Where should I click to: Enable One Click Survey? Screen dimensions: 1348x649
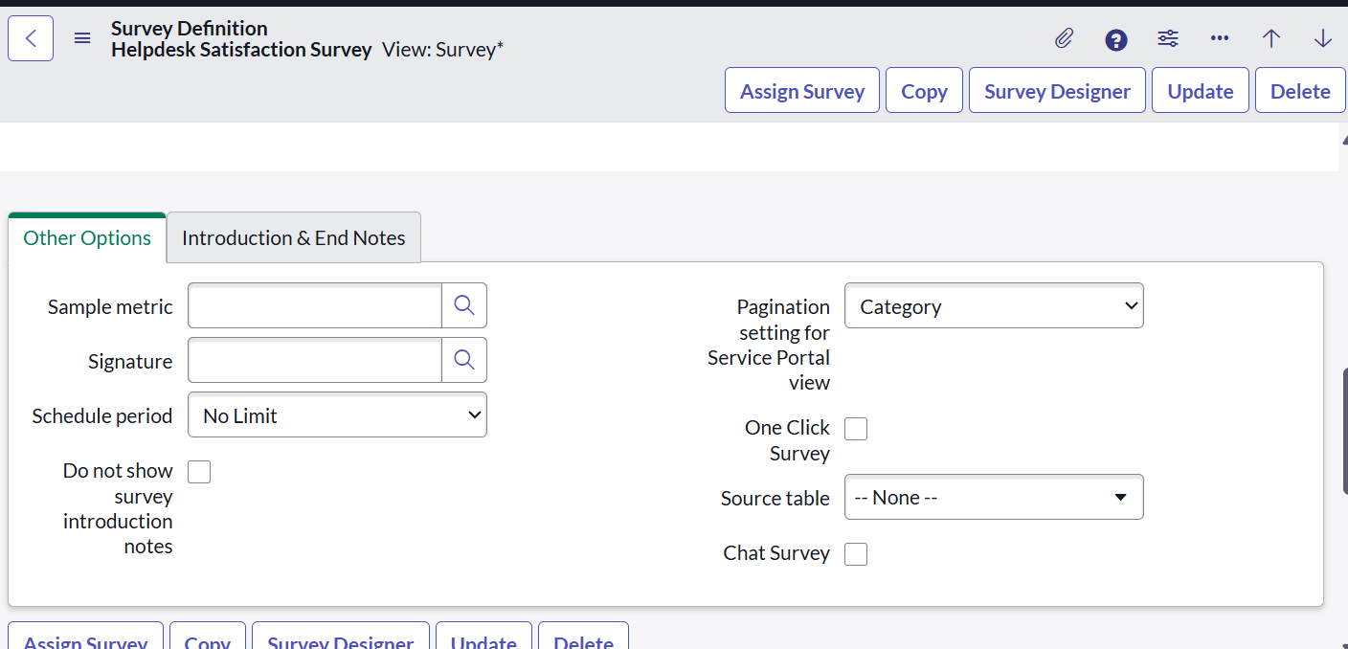(855, 428)
